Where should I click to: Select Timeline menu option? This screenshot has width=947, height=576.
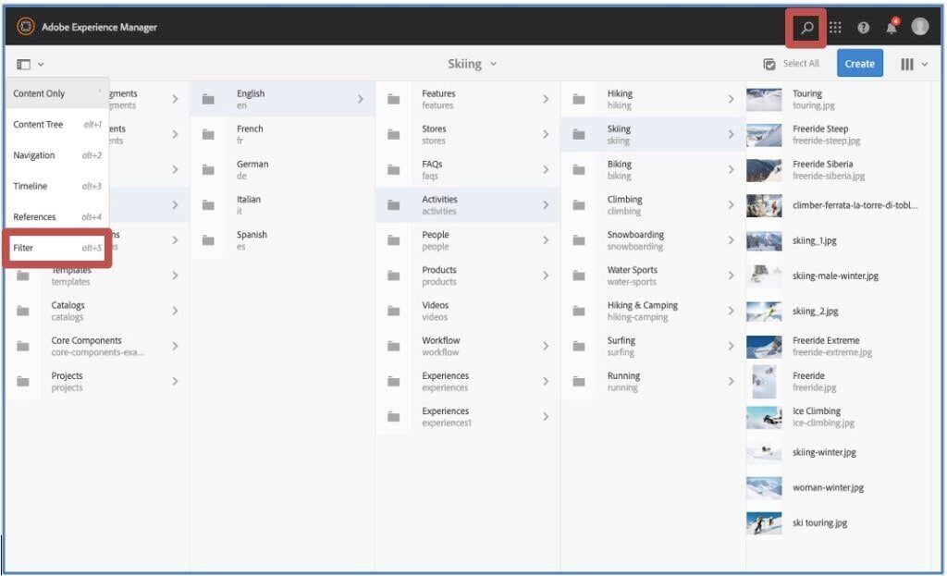tap(58, 186)
